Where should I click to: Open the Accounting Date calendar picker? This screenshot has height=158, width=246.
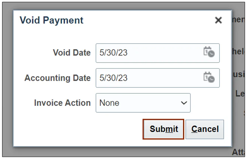[209, 77]
